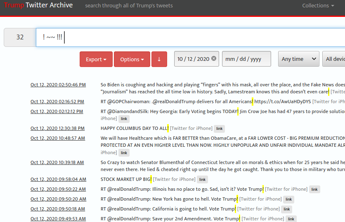Open the Oct 12, 2020 10:39:18 AM tweet
This screenshot has height=222, width=345.
click(57, 163)
